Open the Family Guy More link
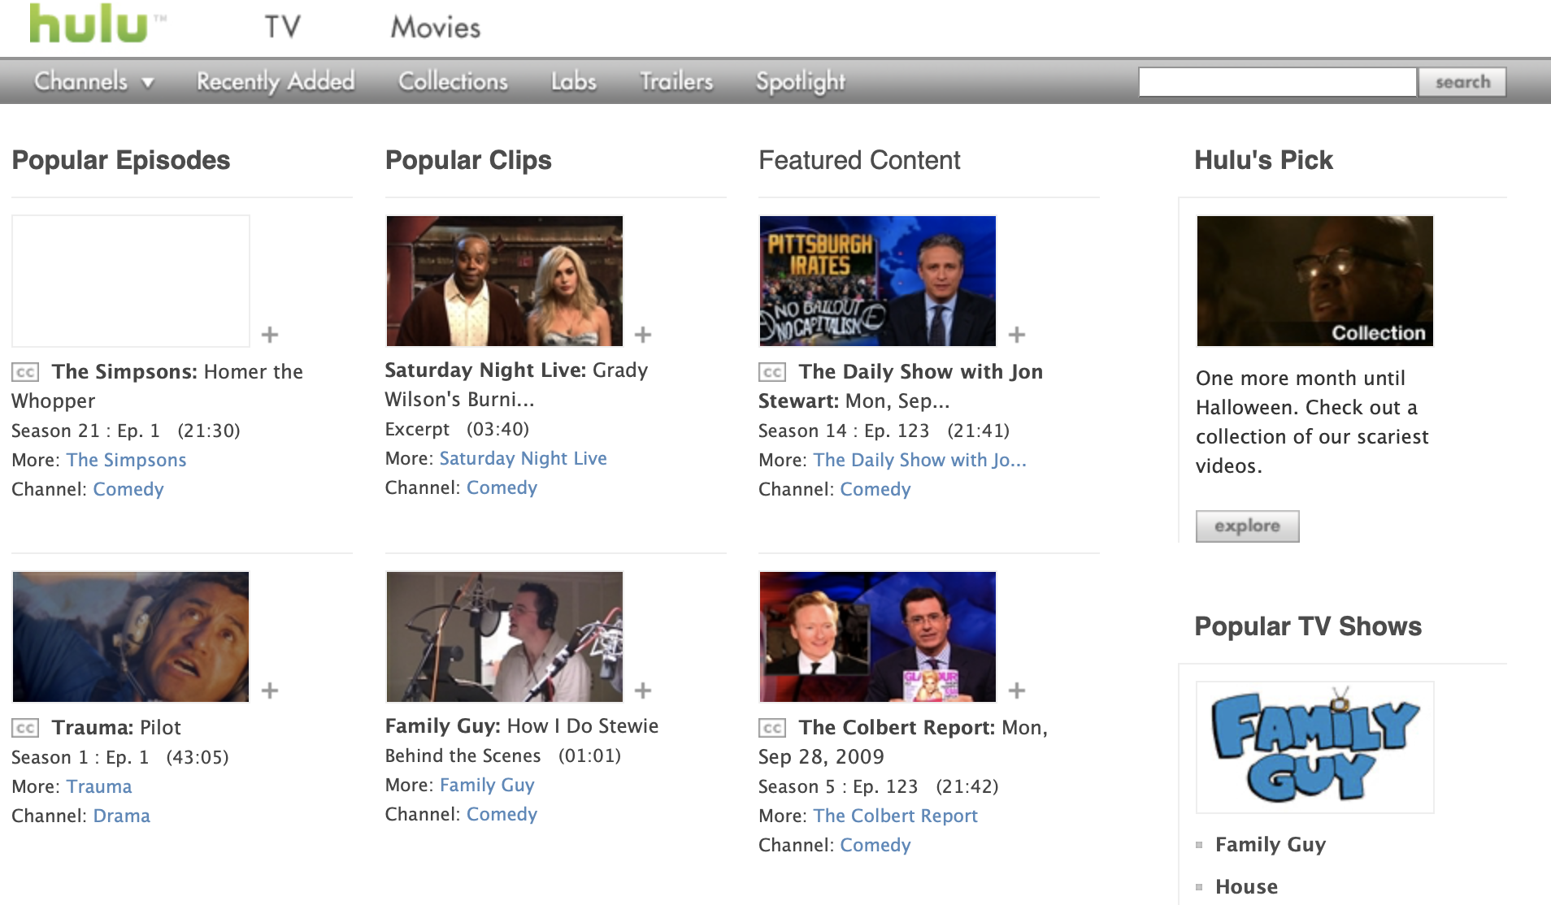 click(x=487, y=785)
